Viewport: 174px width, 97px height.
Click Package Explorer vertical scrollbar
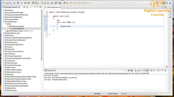(x=42, y=35)
